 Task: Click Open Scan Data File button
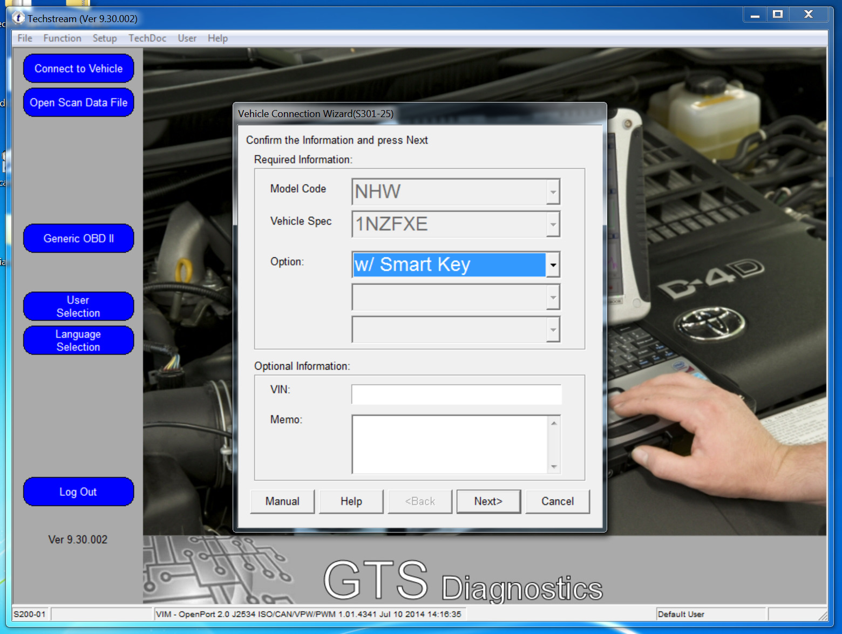click(79, 103)
